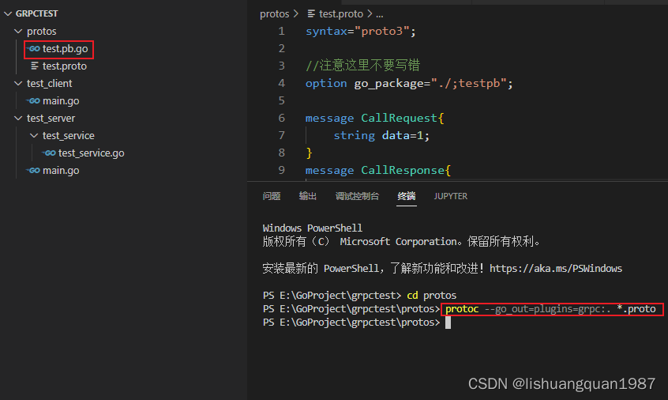The image size is (668, 400).
Task: Click Go file icon beside test.pb.go
Action: coord(33,49)
